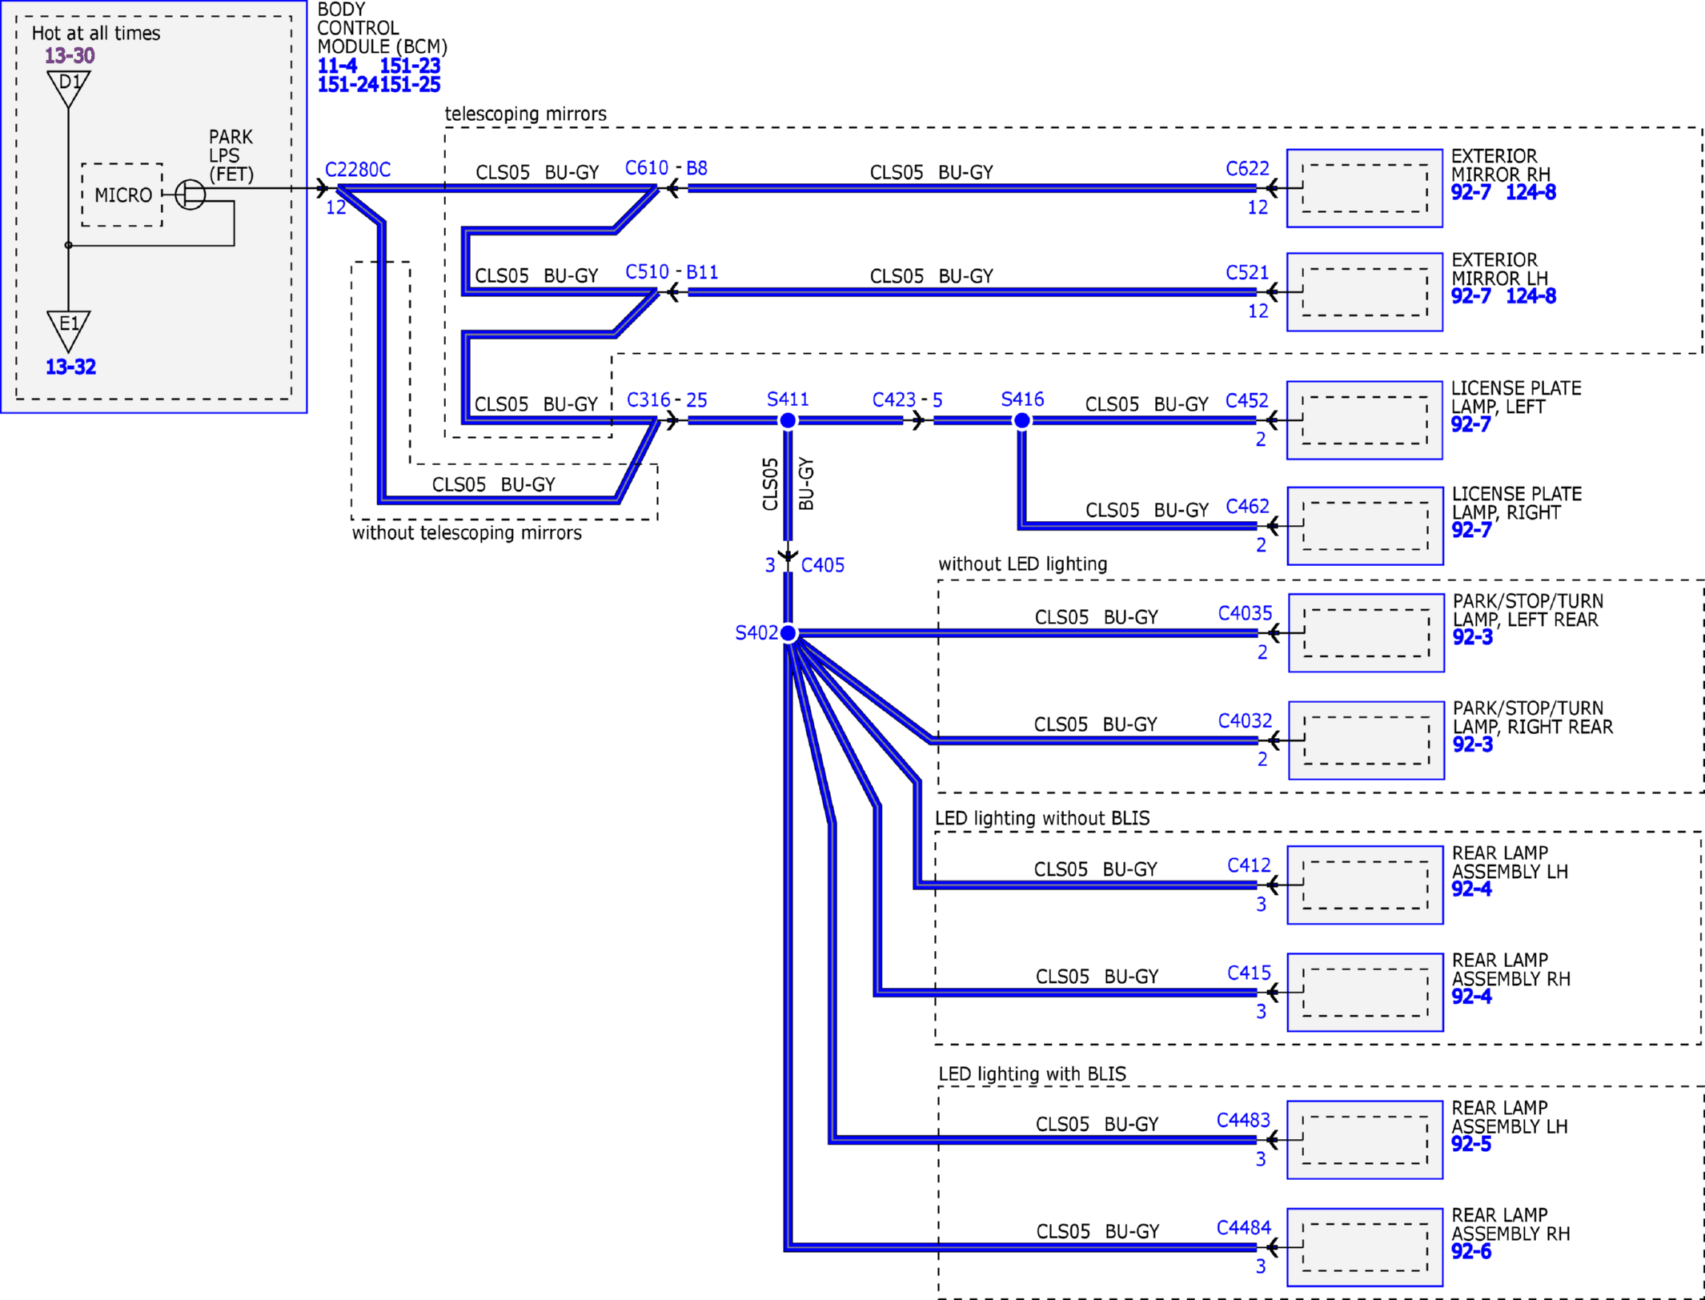Click connector label C452
This screenshot has width=1705, height=1300.
[1247, 401]
